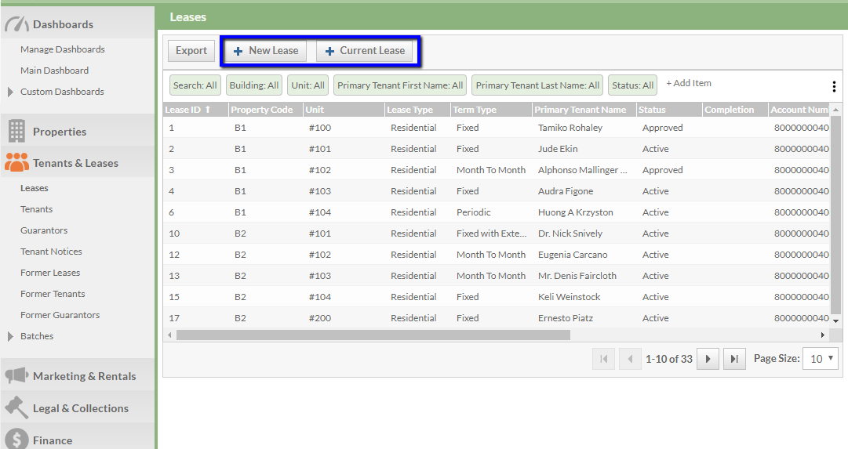Open the Status: All filter
The height and width of the screenshot is (449, 848).
pyautogui.click(x=632, y=85)
